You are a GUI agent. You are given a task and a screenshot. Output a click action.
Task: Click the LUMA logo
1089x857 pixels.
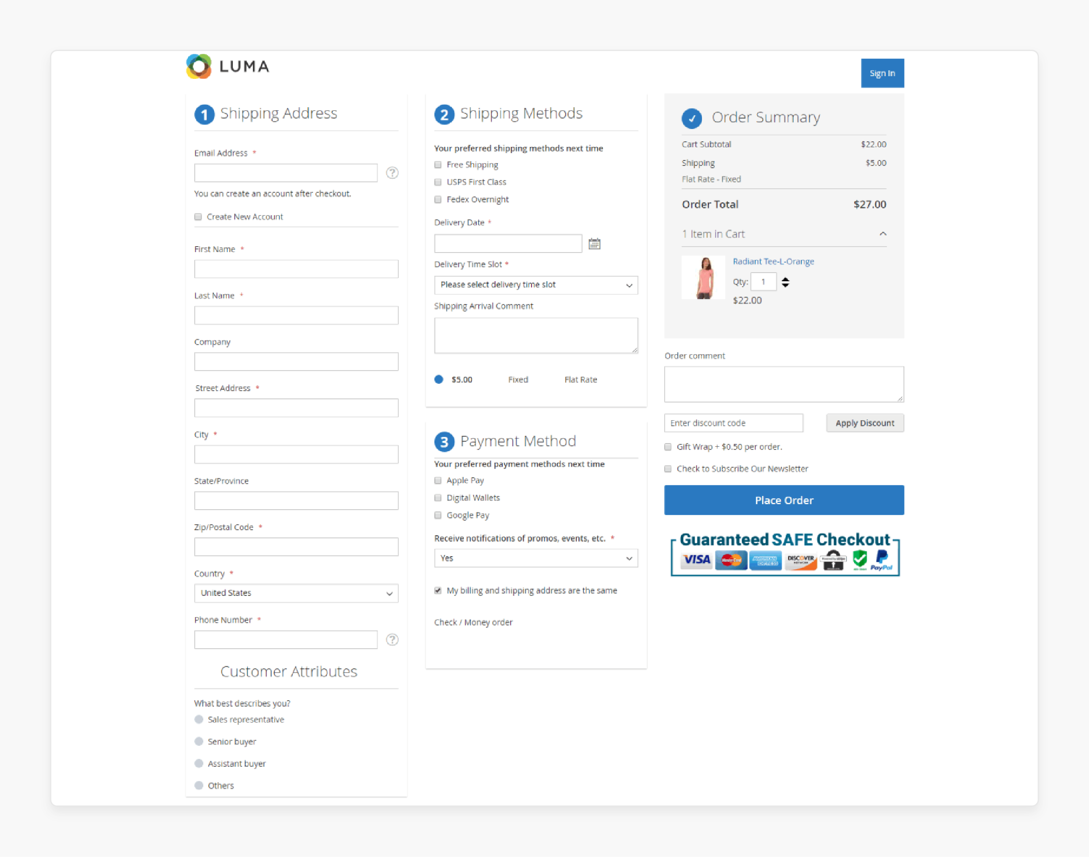pyautogui.click(x=228, y=66)
